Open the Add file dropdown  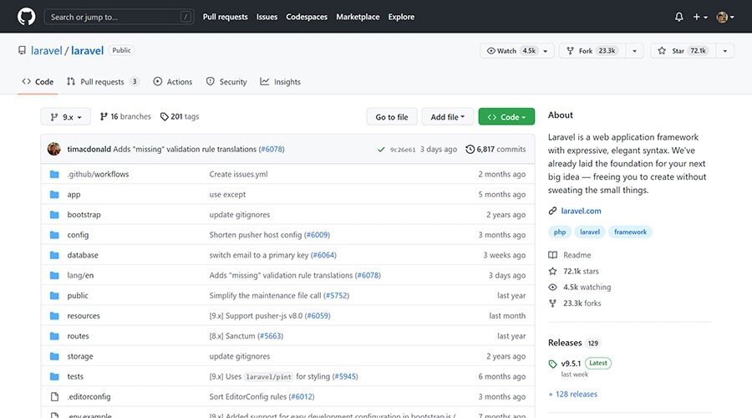(448, 116)
